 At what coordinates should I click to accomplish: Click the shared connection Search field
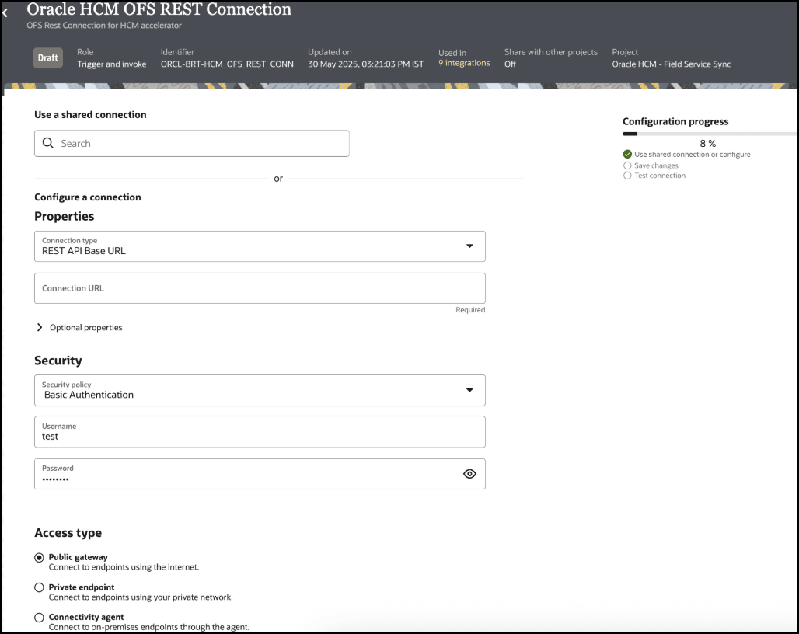pos(192,143)
